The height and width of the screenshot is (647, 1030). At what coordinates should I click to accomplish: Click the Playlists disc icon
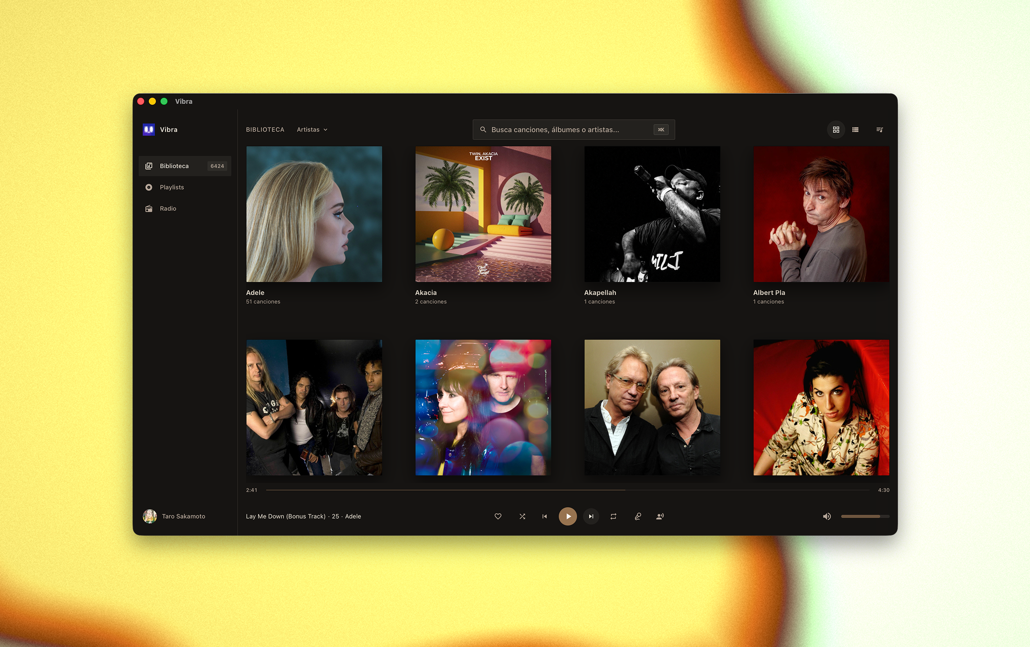(x=149, y=187)
